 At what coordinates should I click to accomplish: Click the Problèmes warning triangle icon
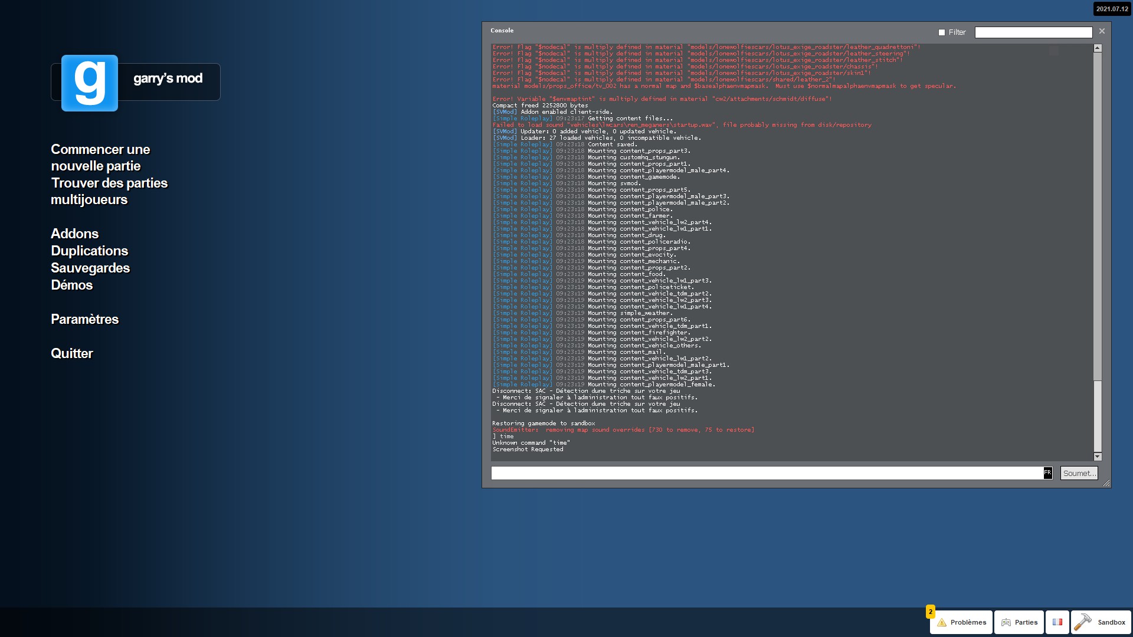pos(942,622)
